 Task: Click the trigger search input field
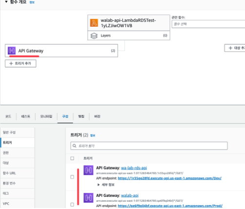pos(149,146)
